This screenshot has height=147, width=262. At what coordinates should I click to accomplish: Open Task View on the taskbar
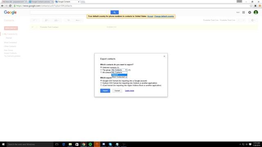tap(57, 144)
